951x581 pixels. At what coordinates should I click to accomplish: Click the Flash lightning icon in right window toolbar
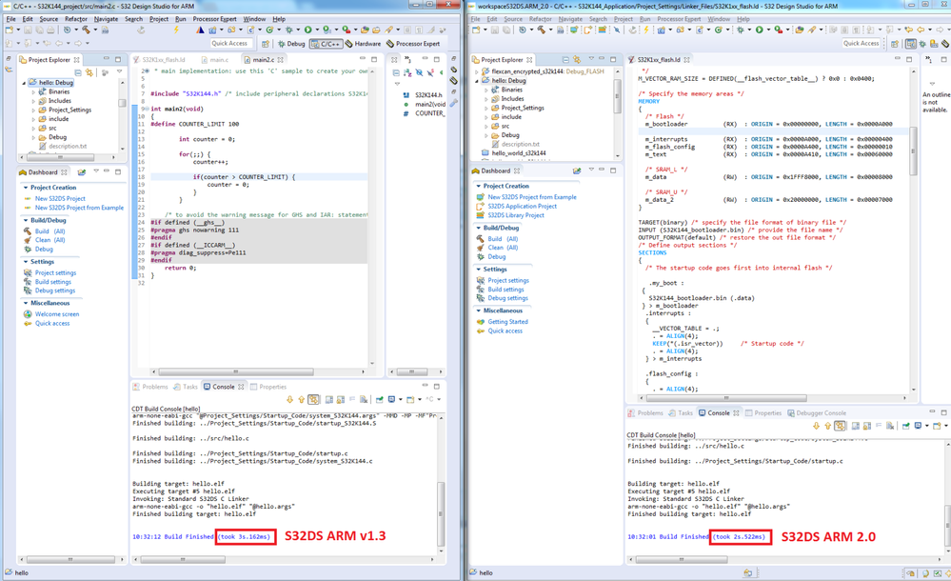point(646,30)
